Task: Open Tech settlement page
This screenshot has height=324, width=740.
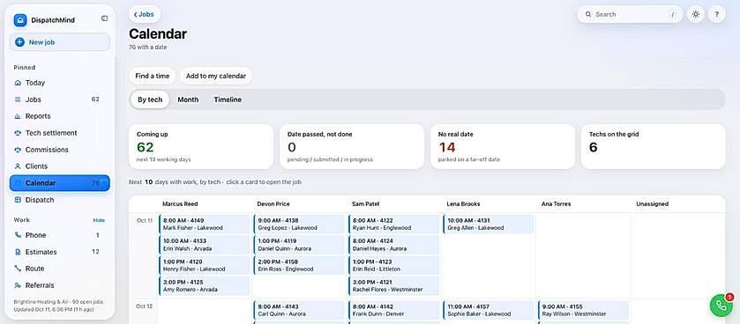Action: tap(59, 133)
